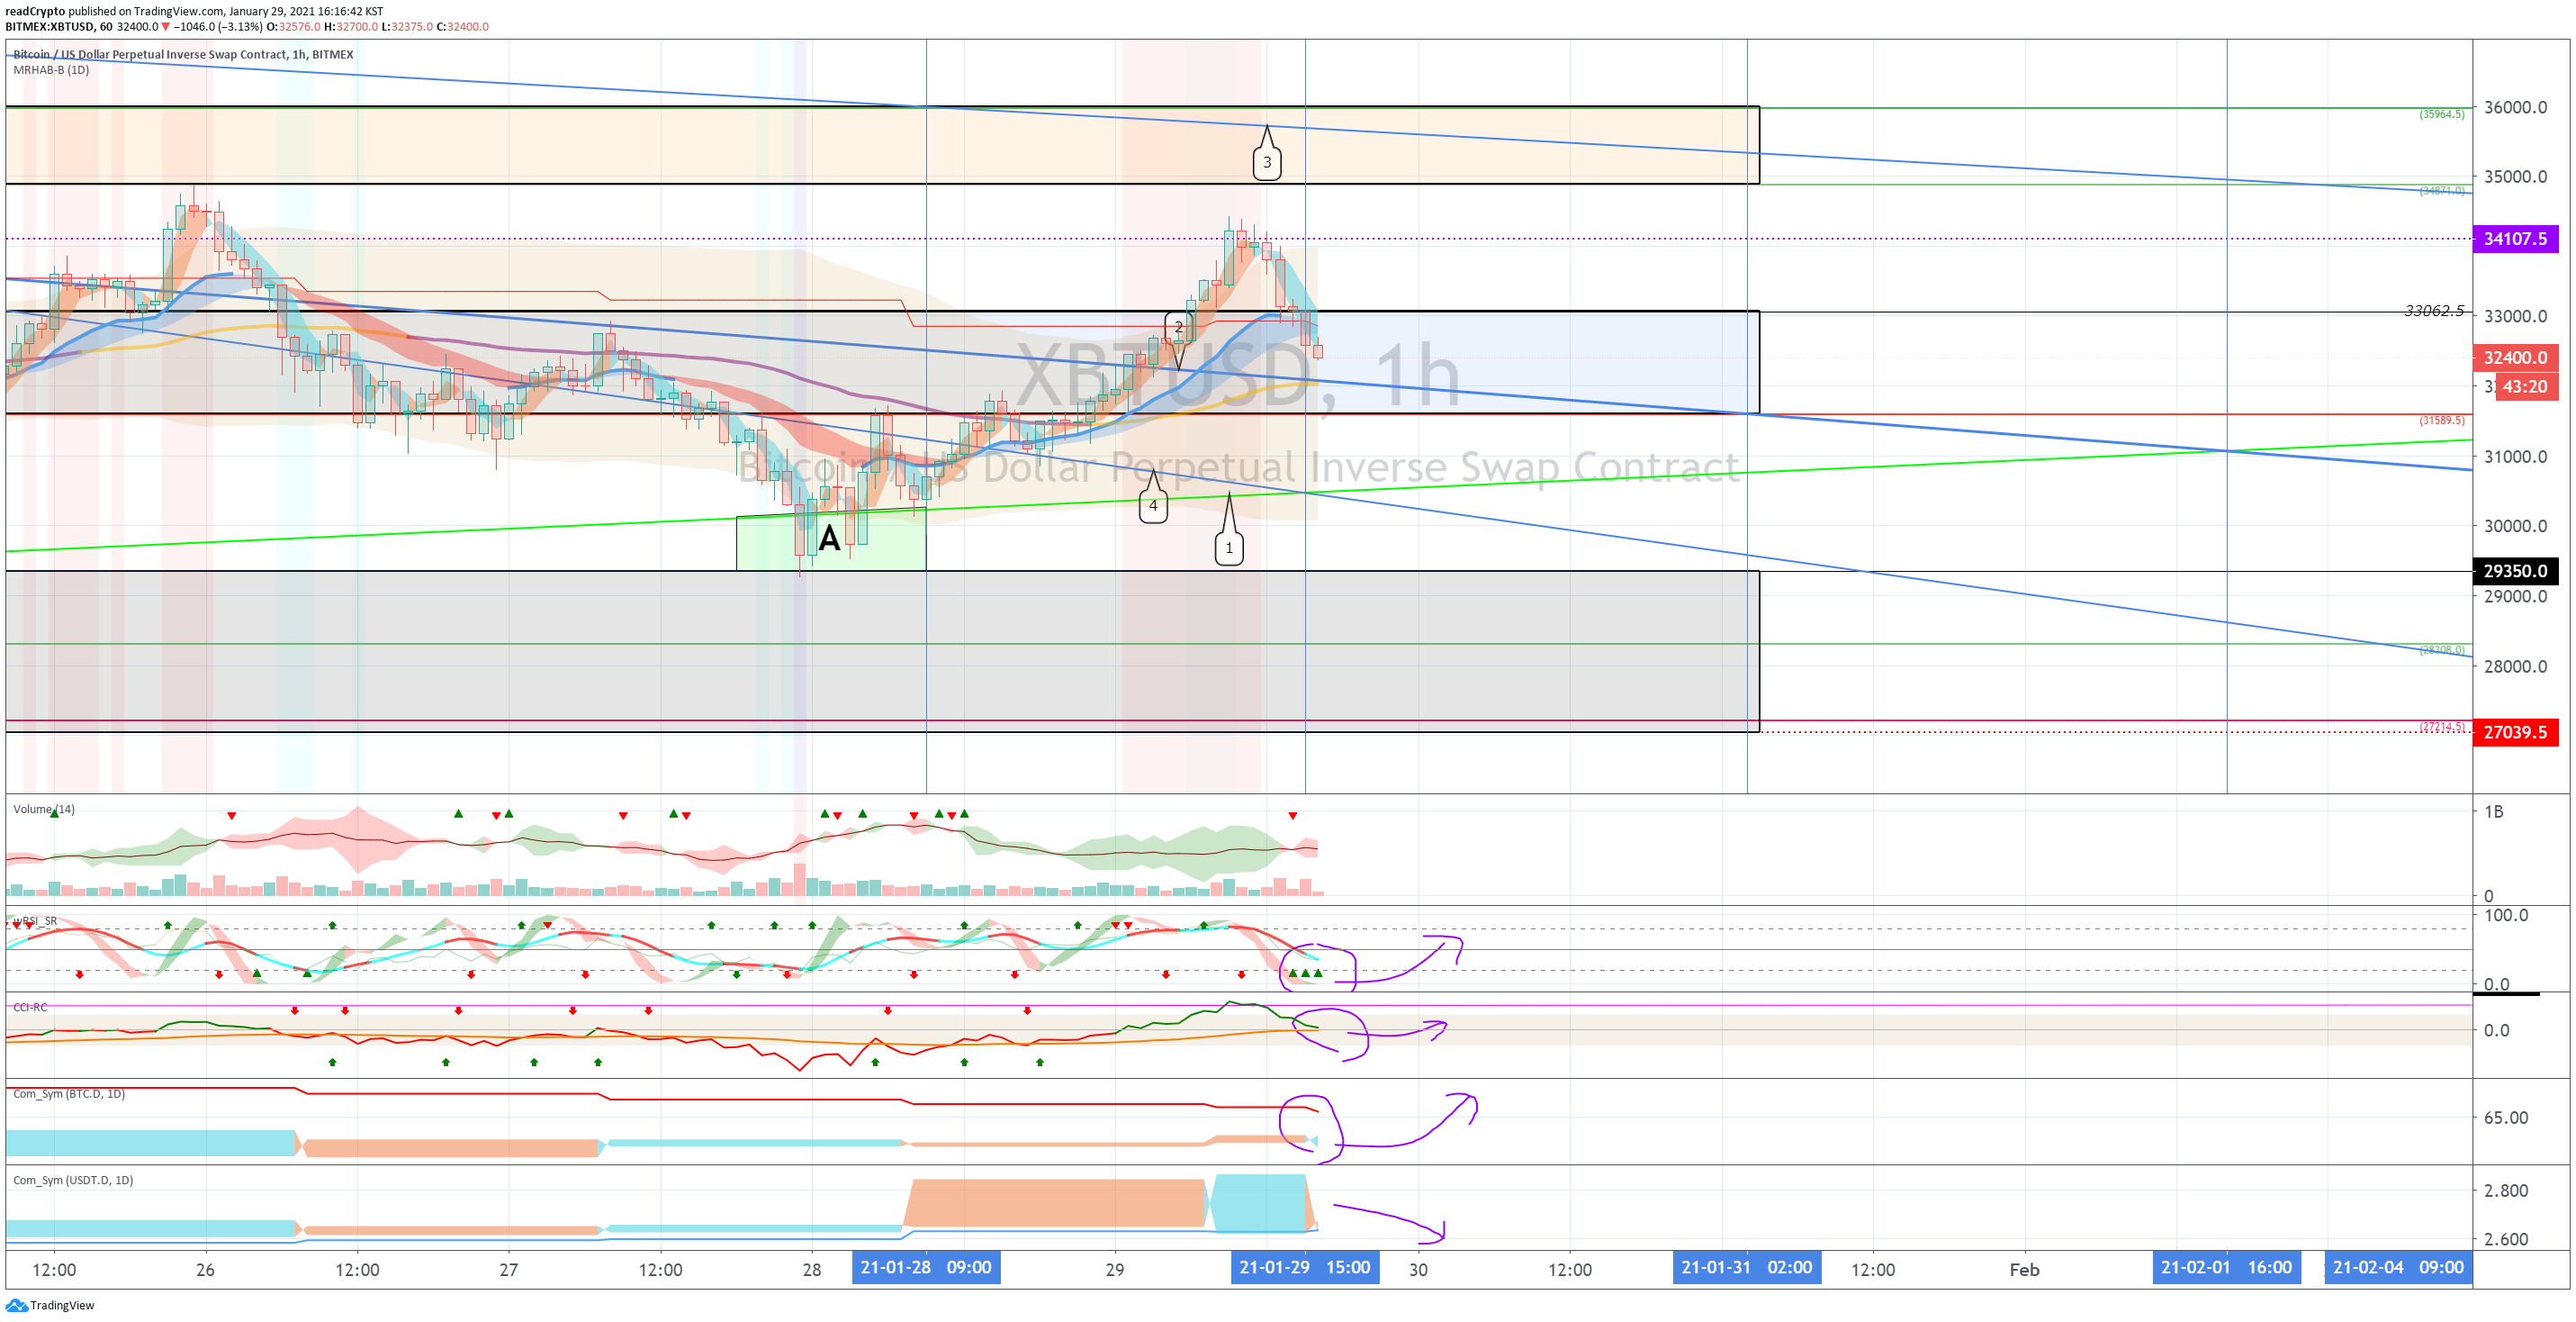Click the chart title Bitcoin / US Dollar Perpetual
This screenshot has width=2576, height=1322.
pos(183,54)
